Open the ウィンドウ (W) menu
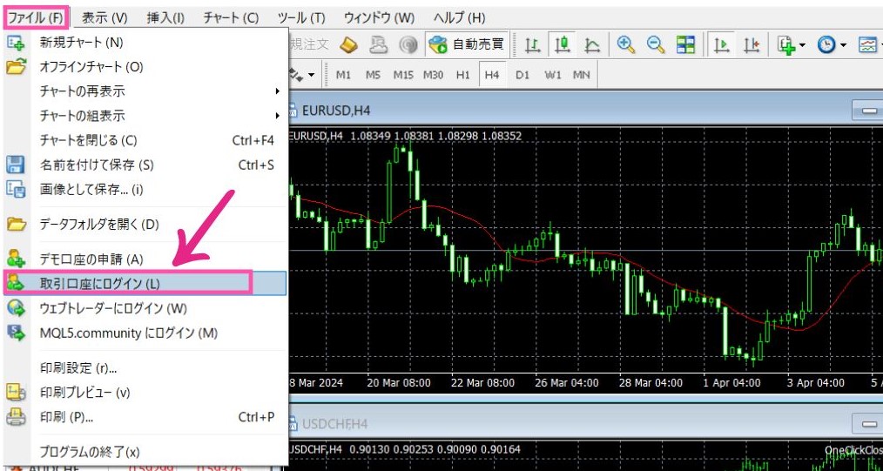 click(x=379, y=17)
